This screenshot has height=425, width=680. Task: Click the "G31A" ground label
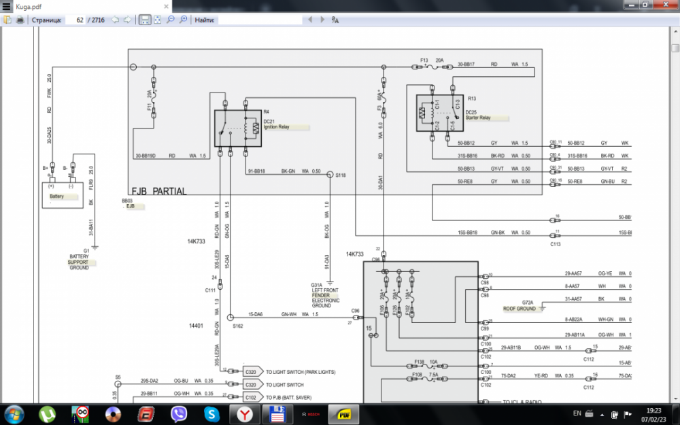click(316, 286)
